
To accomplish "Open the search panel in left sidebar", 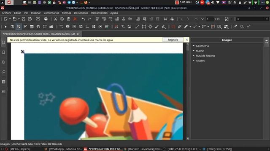I will (3, 72).
